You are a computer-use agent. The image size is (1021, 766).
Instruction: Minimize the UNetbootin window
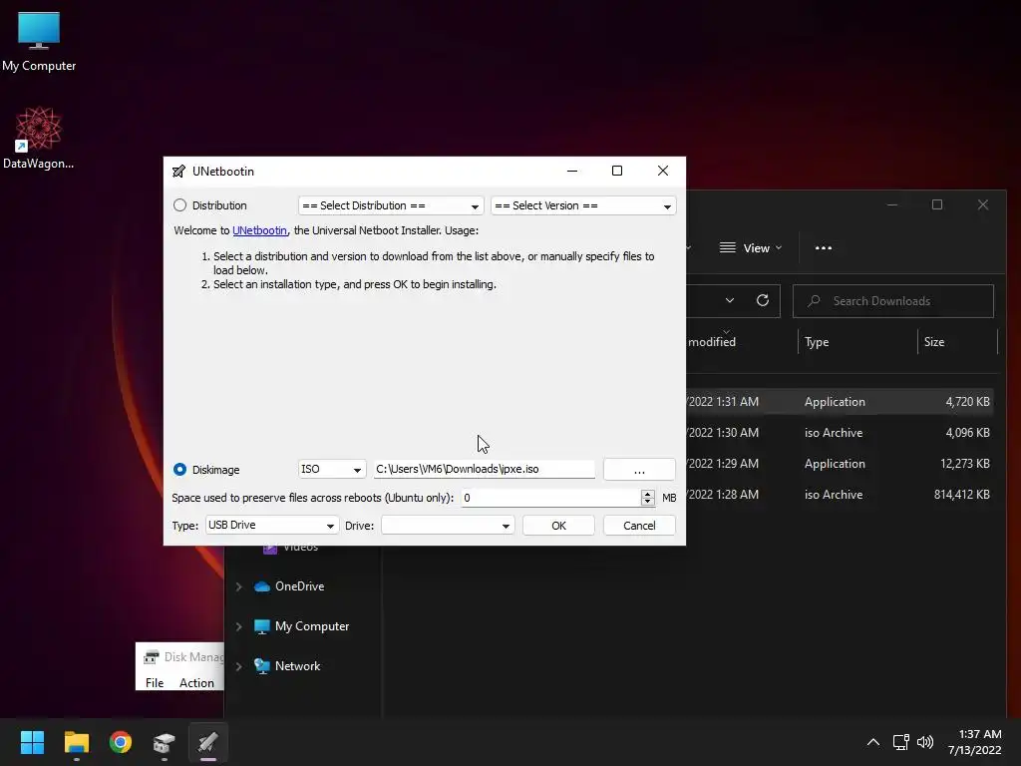pyautogui.click(x=572, y=171)
